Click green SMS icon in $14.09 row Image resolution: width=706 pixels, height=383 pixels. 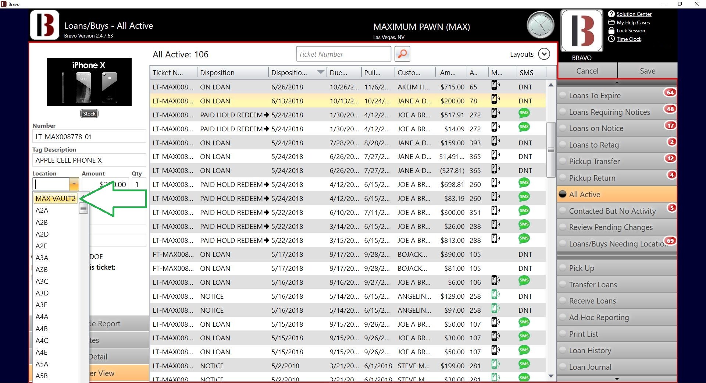[524, 127]
